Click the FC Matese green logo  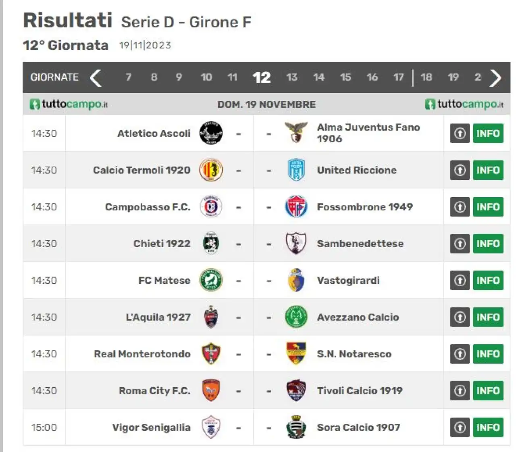211,280
